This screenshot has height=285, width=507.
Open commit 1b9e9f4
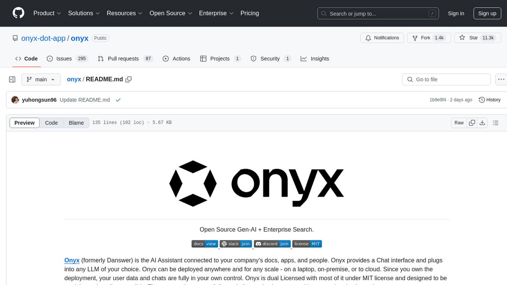[437, 100]
